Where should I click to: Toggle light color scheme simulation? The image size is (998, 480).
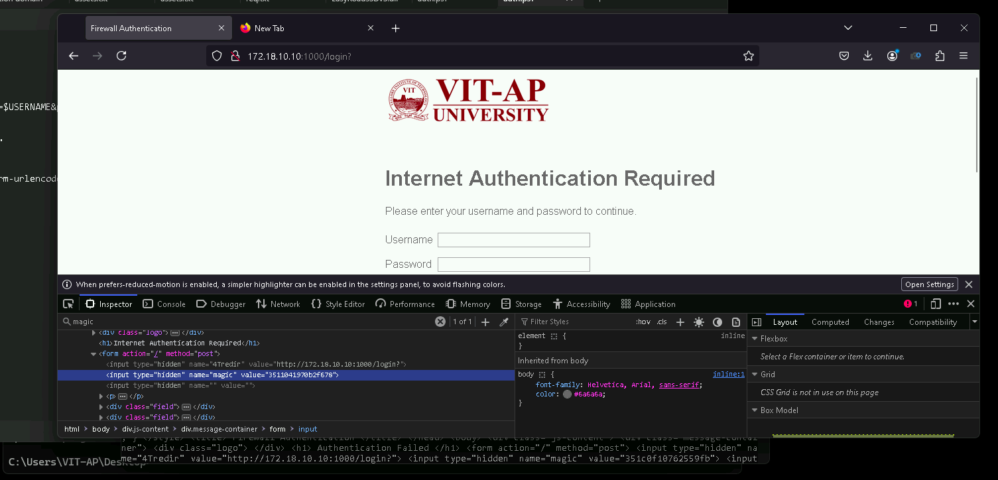tap(699, 322)
